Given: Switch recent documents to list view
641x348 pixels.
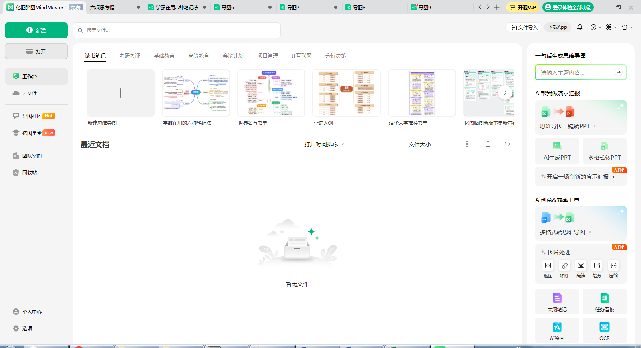Looking at the screenshot, I should (469, 144).
